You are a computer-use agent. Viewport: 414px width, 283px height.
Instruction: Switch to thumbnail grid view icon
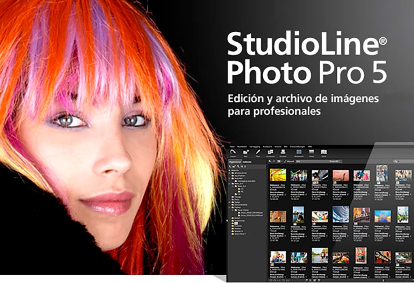(x=299, y=152)
